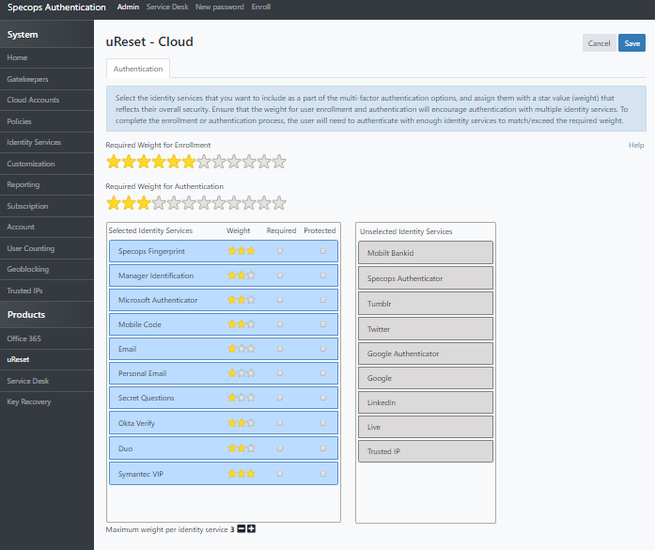Open Identity Services in sidebar
Screen dimensions: 655x550
47,142
